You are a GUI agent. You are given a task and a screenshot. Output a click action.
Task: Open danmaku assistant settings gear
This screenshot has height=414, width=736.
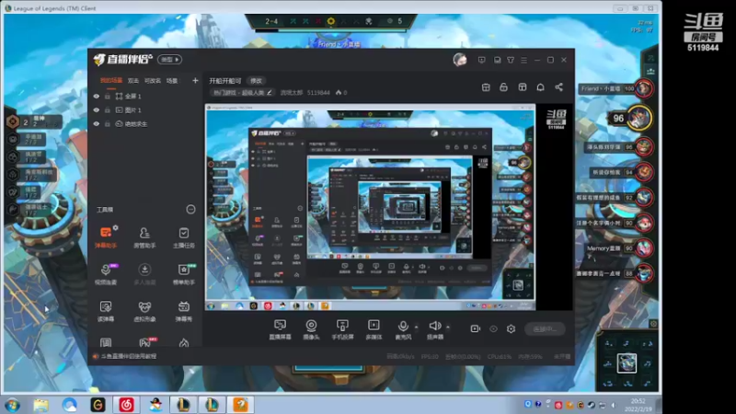116,227
